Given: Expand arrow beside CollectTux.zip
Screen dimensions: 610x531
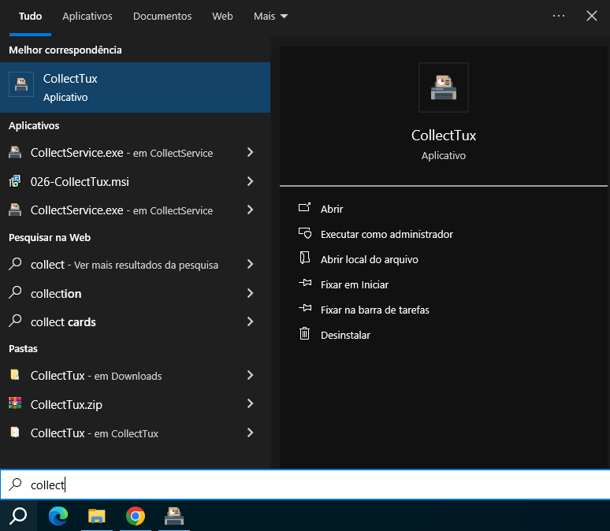Looking at the screenshot, I should pyautogui.click(x=250, y=405).
